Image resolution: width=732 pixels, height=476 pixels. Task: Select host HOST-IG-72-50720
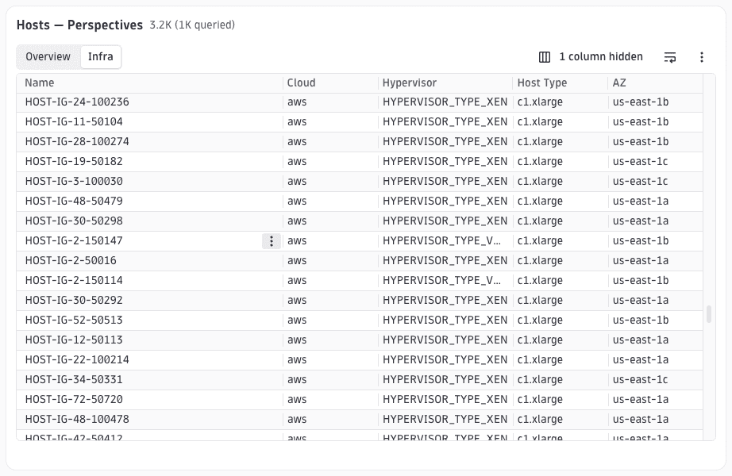click(x=74, y=400)
